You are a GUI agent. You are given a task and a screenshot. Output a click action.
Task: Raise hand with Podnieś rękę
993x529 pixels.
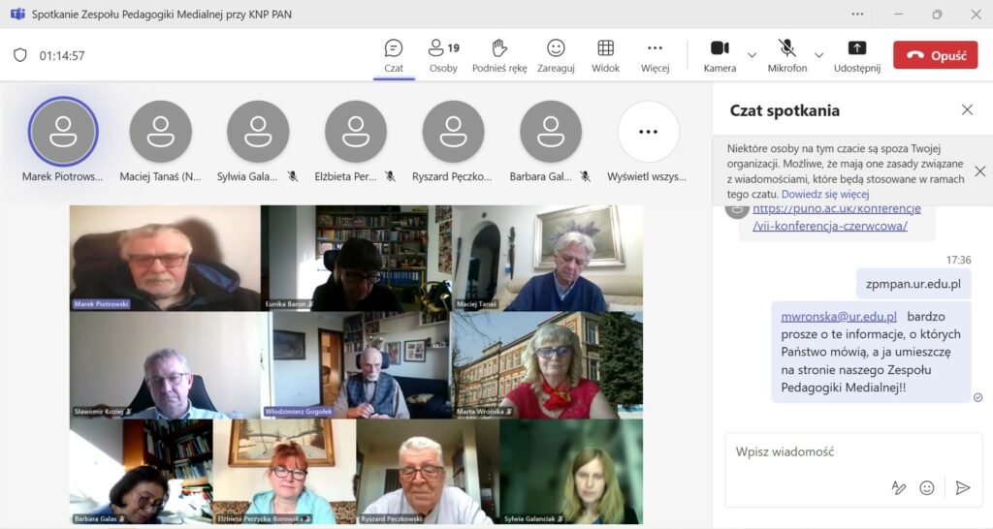pyautogui.click(x=499, y=55)
